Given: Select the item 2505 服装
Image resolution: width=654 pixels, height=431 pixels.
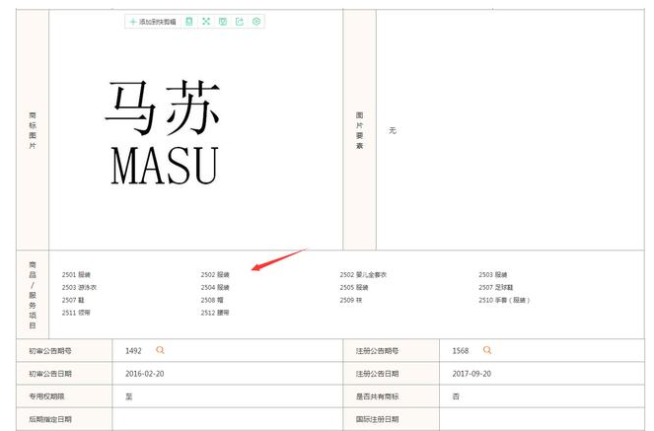Looking at the screenshot, I should 354,287.
